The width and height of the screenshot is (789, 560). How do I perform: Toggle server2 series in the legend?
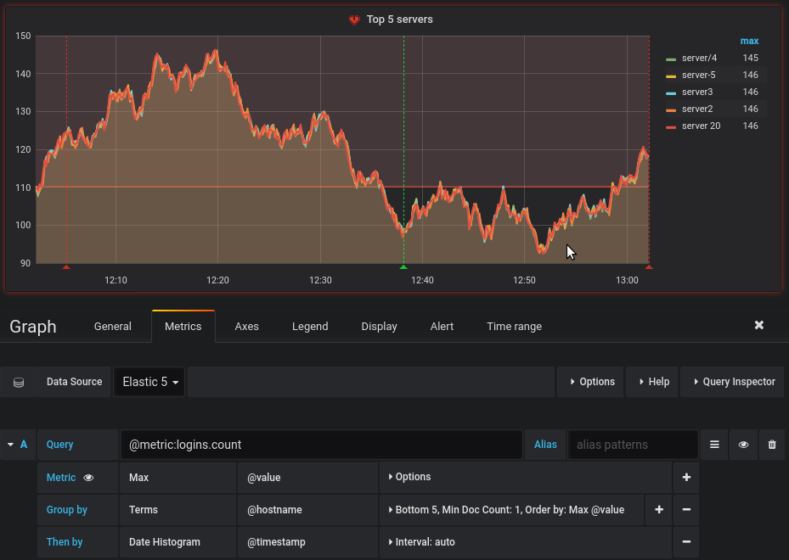(696, 109)
